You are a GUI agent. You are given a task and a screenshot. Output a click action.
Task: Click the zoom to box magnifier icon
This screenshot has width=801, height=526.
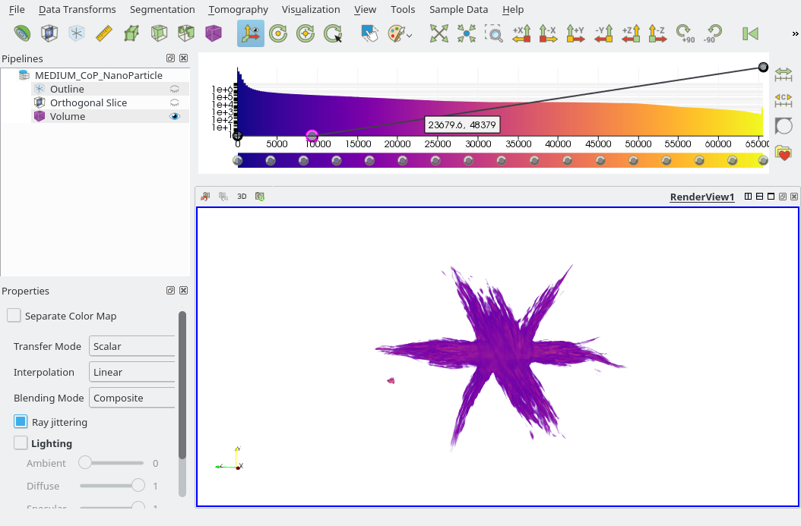pos(493,33)
